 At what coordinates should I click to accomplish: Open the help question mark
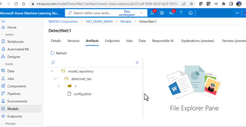[x=181, y=13]
